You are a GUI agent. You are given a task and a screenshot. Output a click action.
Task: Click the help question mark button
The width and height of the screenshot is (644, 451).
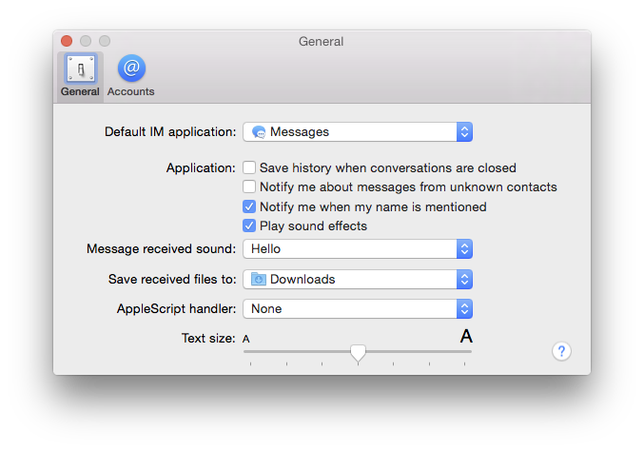(561, 351)
